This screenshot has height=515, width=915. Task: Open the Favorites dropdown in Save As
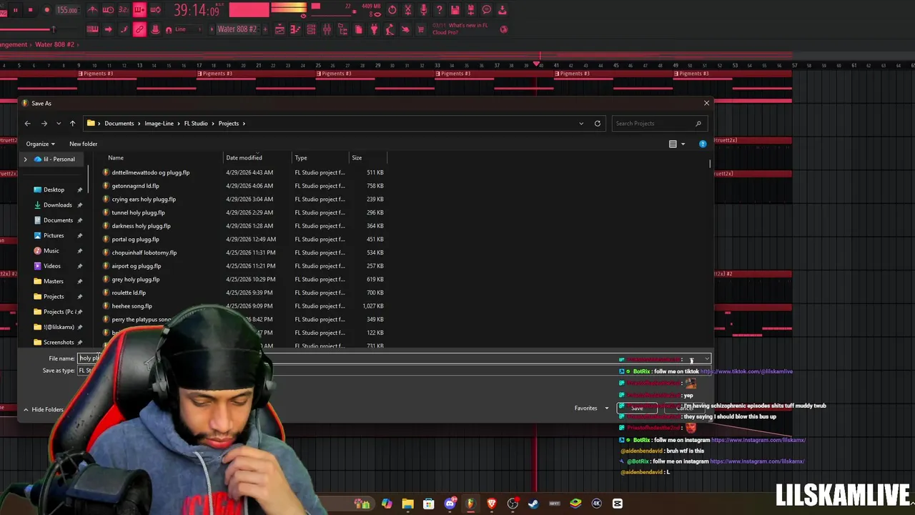pos(590,408)
